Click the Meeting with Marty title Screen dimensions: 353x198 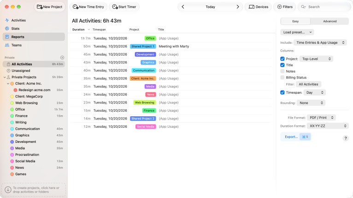174,46
